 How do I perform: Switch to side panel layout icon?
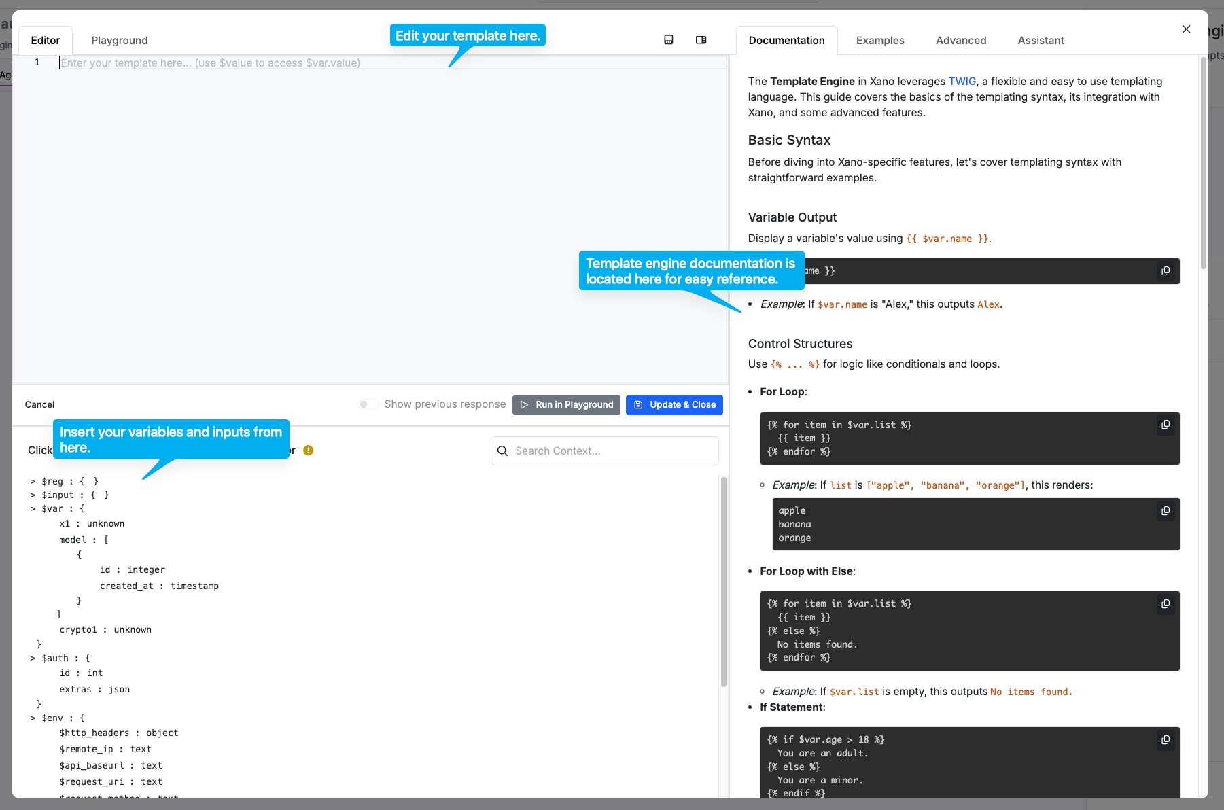[701, 40]
